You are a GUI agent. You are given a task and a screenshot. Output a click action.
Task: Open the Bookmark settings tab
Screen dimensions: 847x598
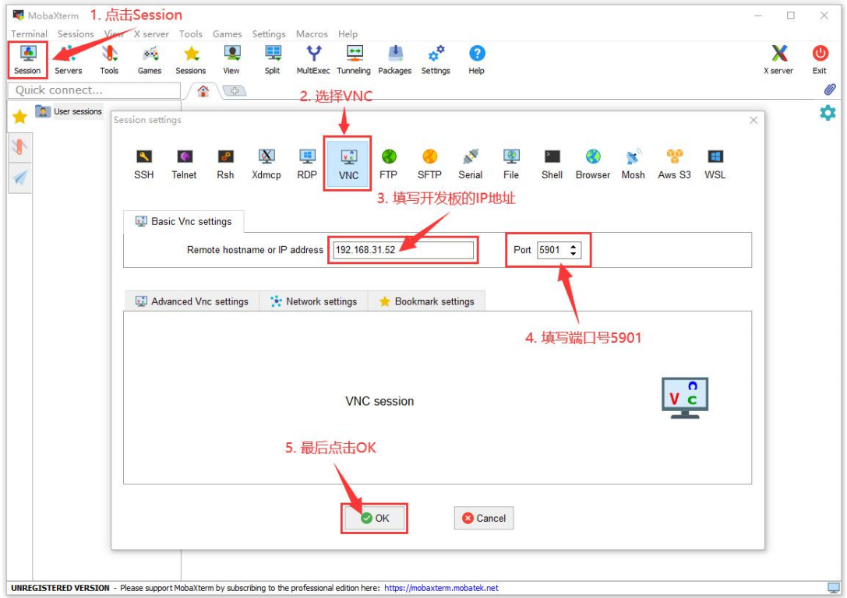click(x=427, y=301)
